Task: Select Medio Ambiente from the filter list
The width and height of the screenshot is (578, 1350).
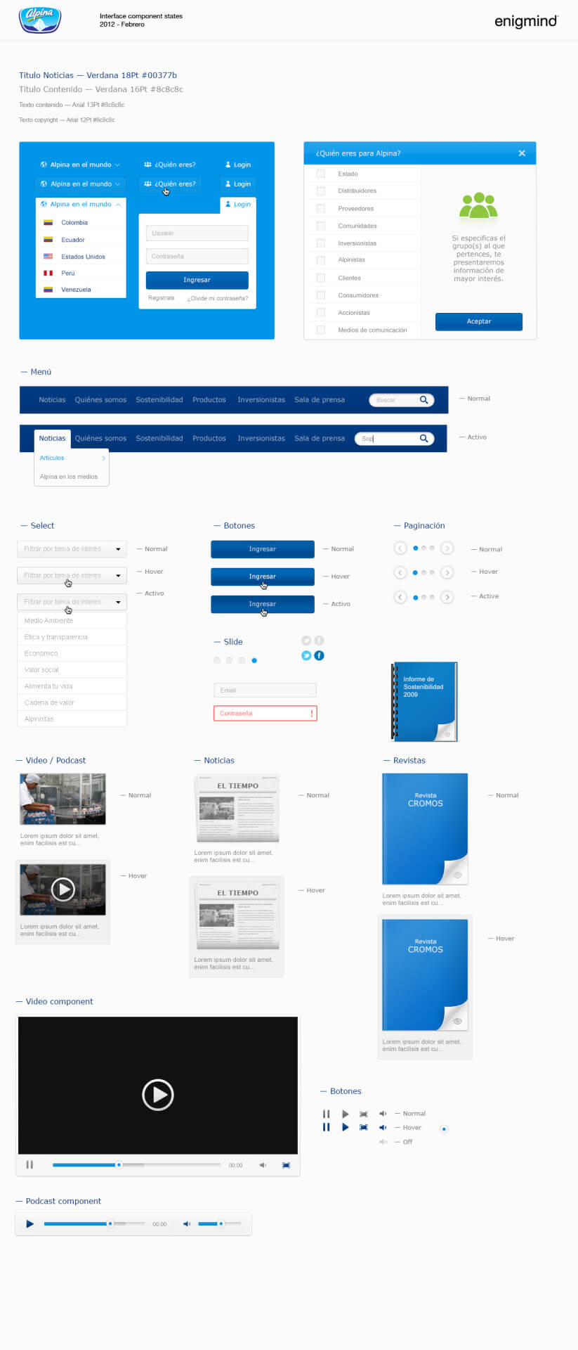Action: (48, 621)
